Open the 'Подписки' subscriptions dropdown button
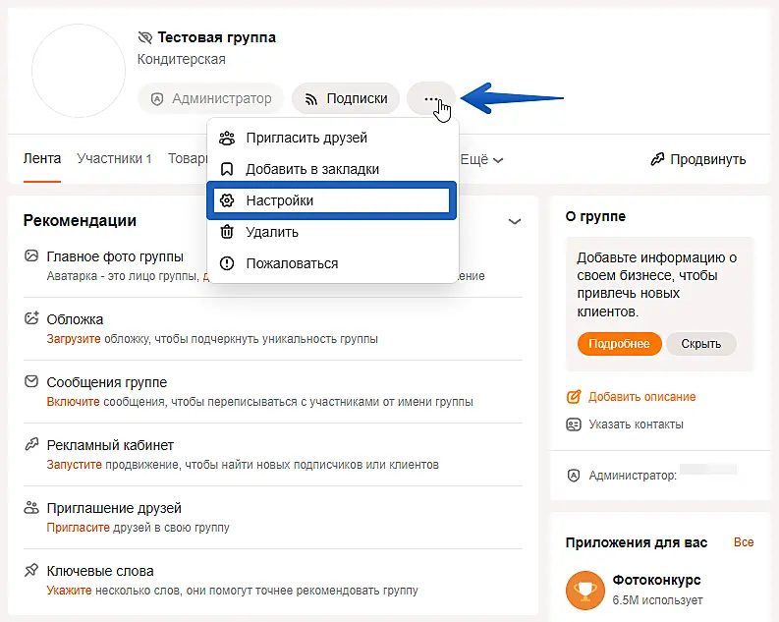The height and width of the screenshot is (622, 779). (x=345, y=98)
